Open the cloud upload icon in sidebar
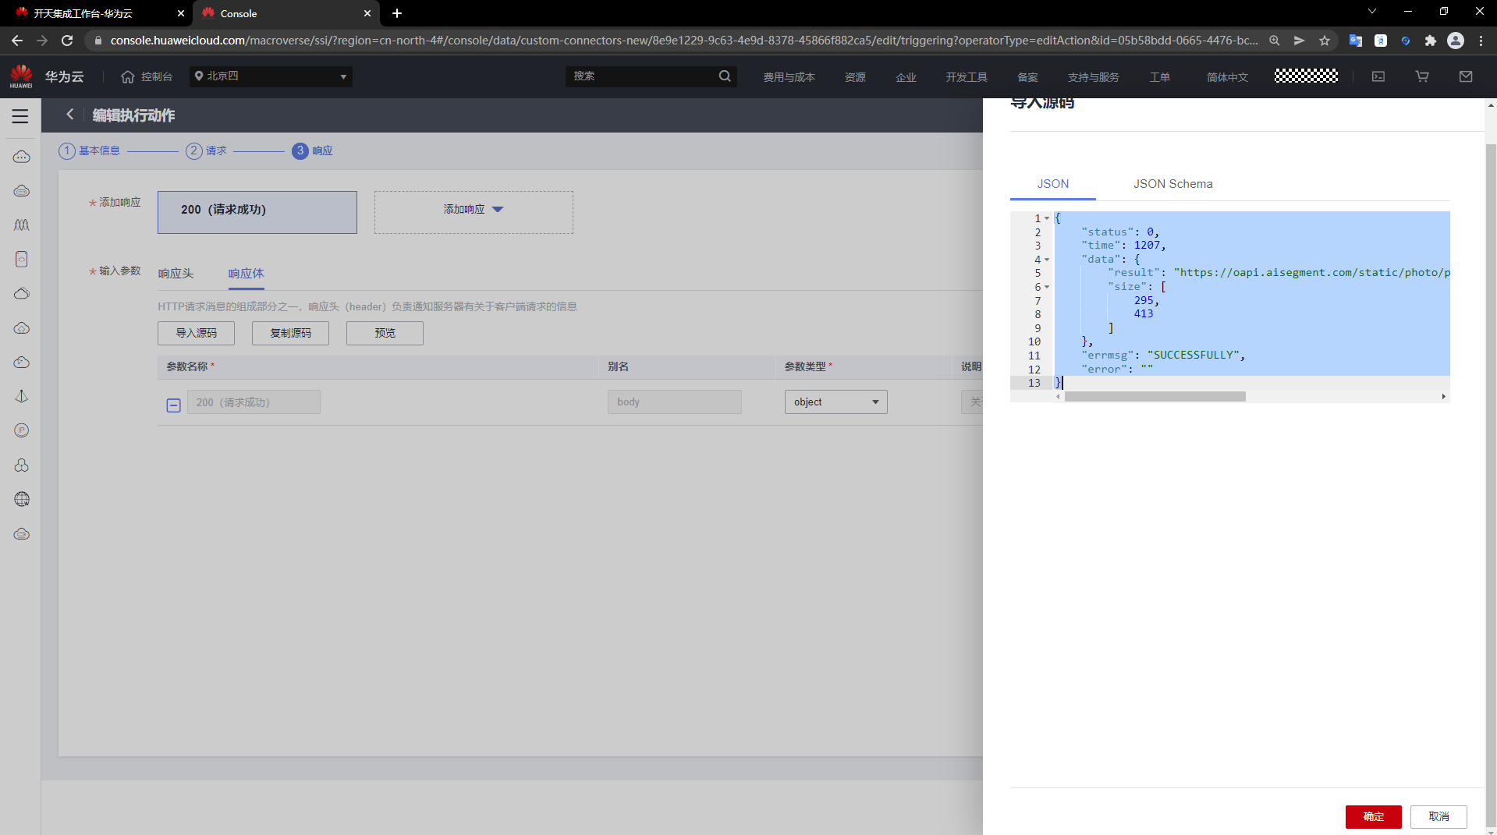The height and width of the screenshot is (835, 1497). point(22,328)
